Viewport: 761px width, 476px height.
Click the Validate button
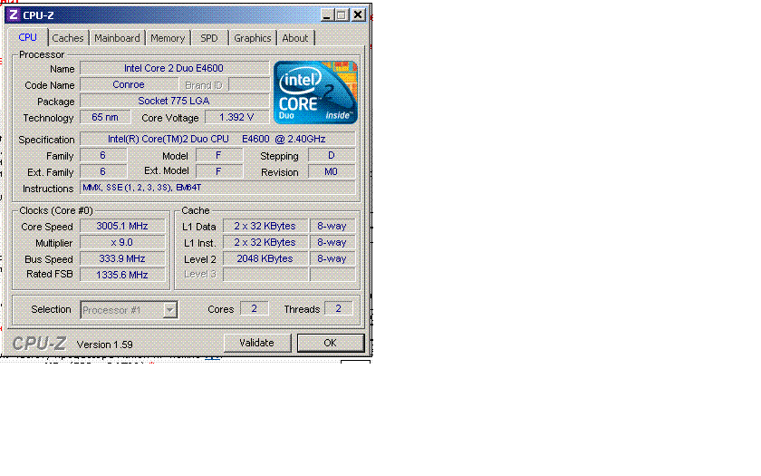coord(256,343)
